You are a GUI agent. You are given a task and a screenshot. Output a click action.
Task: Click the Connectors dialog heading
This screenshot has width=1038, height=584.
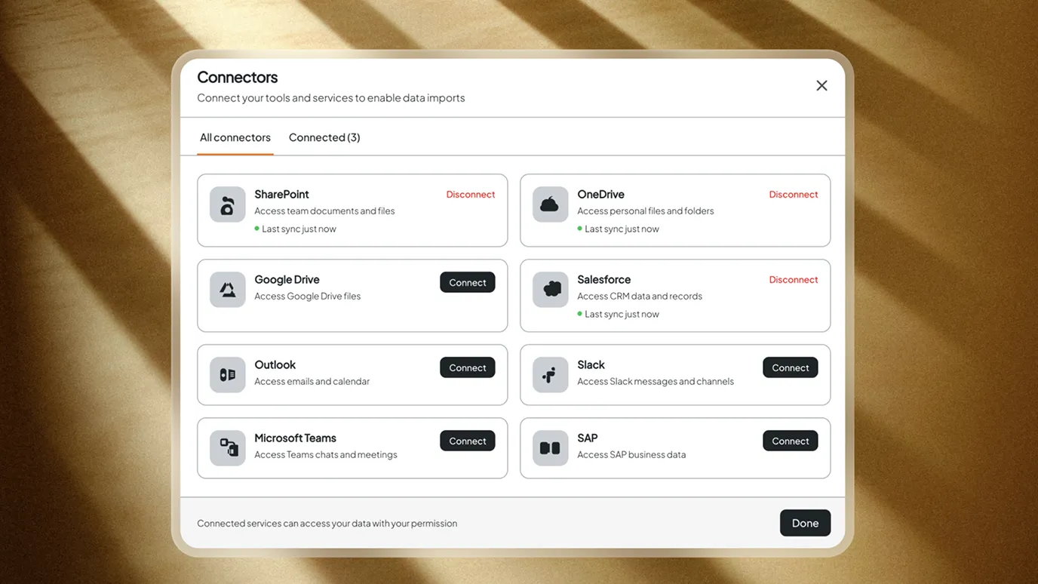[x=237, y=77]
